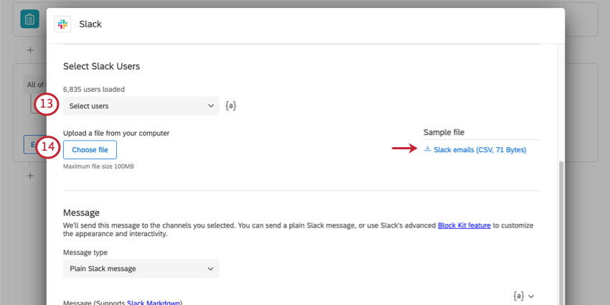Click the step 14 numbered marker
The width and height of the screenshot is (610, 305).
(x=47, y=148)
